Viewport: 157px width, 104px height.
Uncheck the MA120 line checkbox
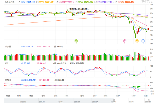coord(96,2)
